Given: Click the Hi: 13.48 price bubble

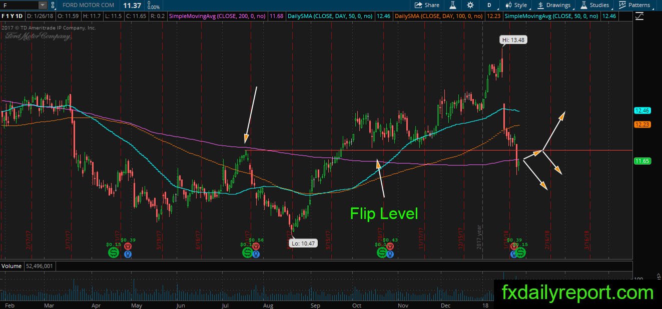Looking at the screenshot, I should tap(514, 39).
